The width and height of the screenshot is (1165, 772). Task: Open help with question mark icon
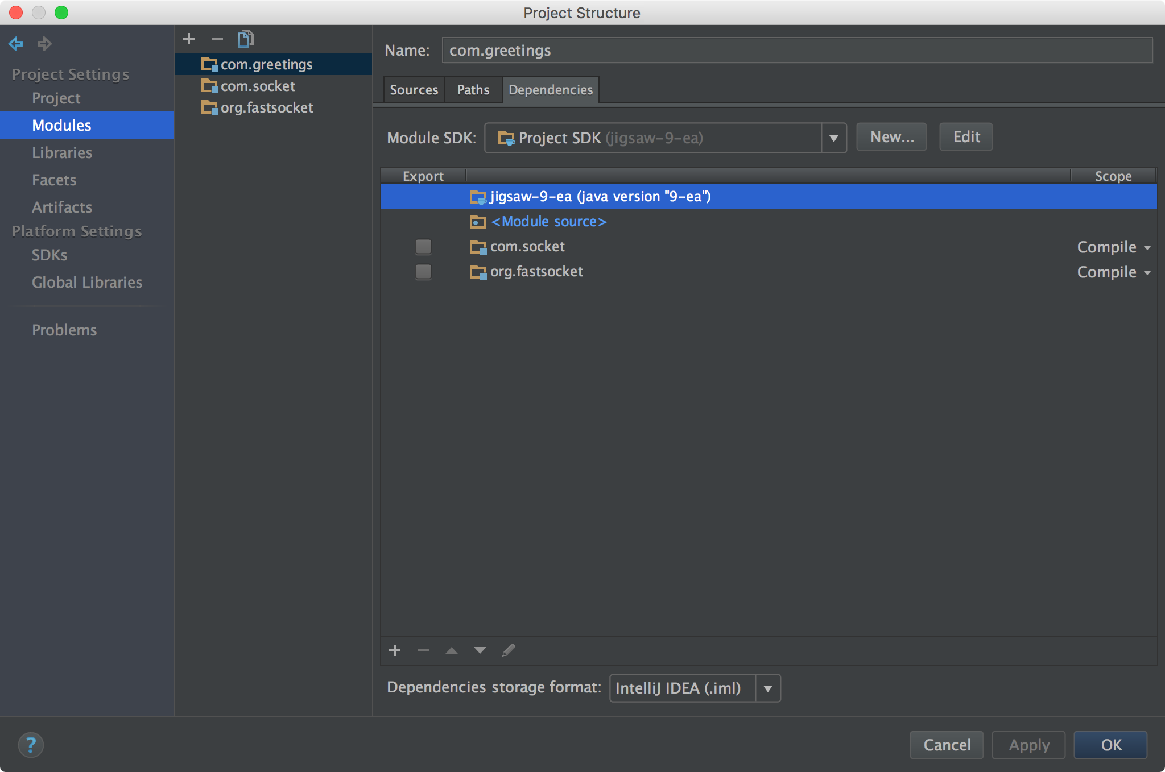(x=31, y=745)
